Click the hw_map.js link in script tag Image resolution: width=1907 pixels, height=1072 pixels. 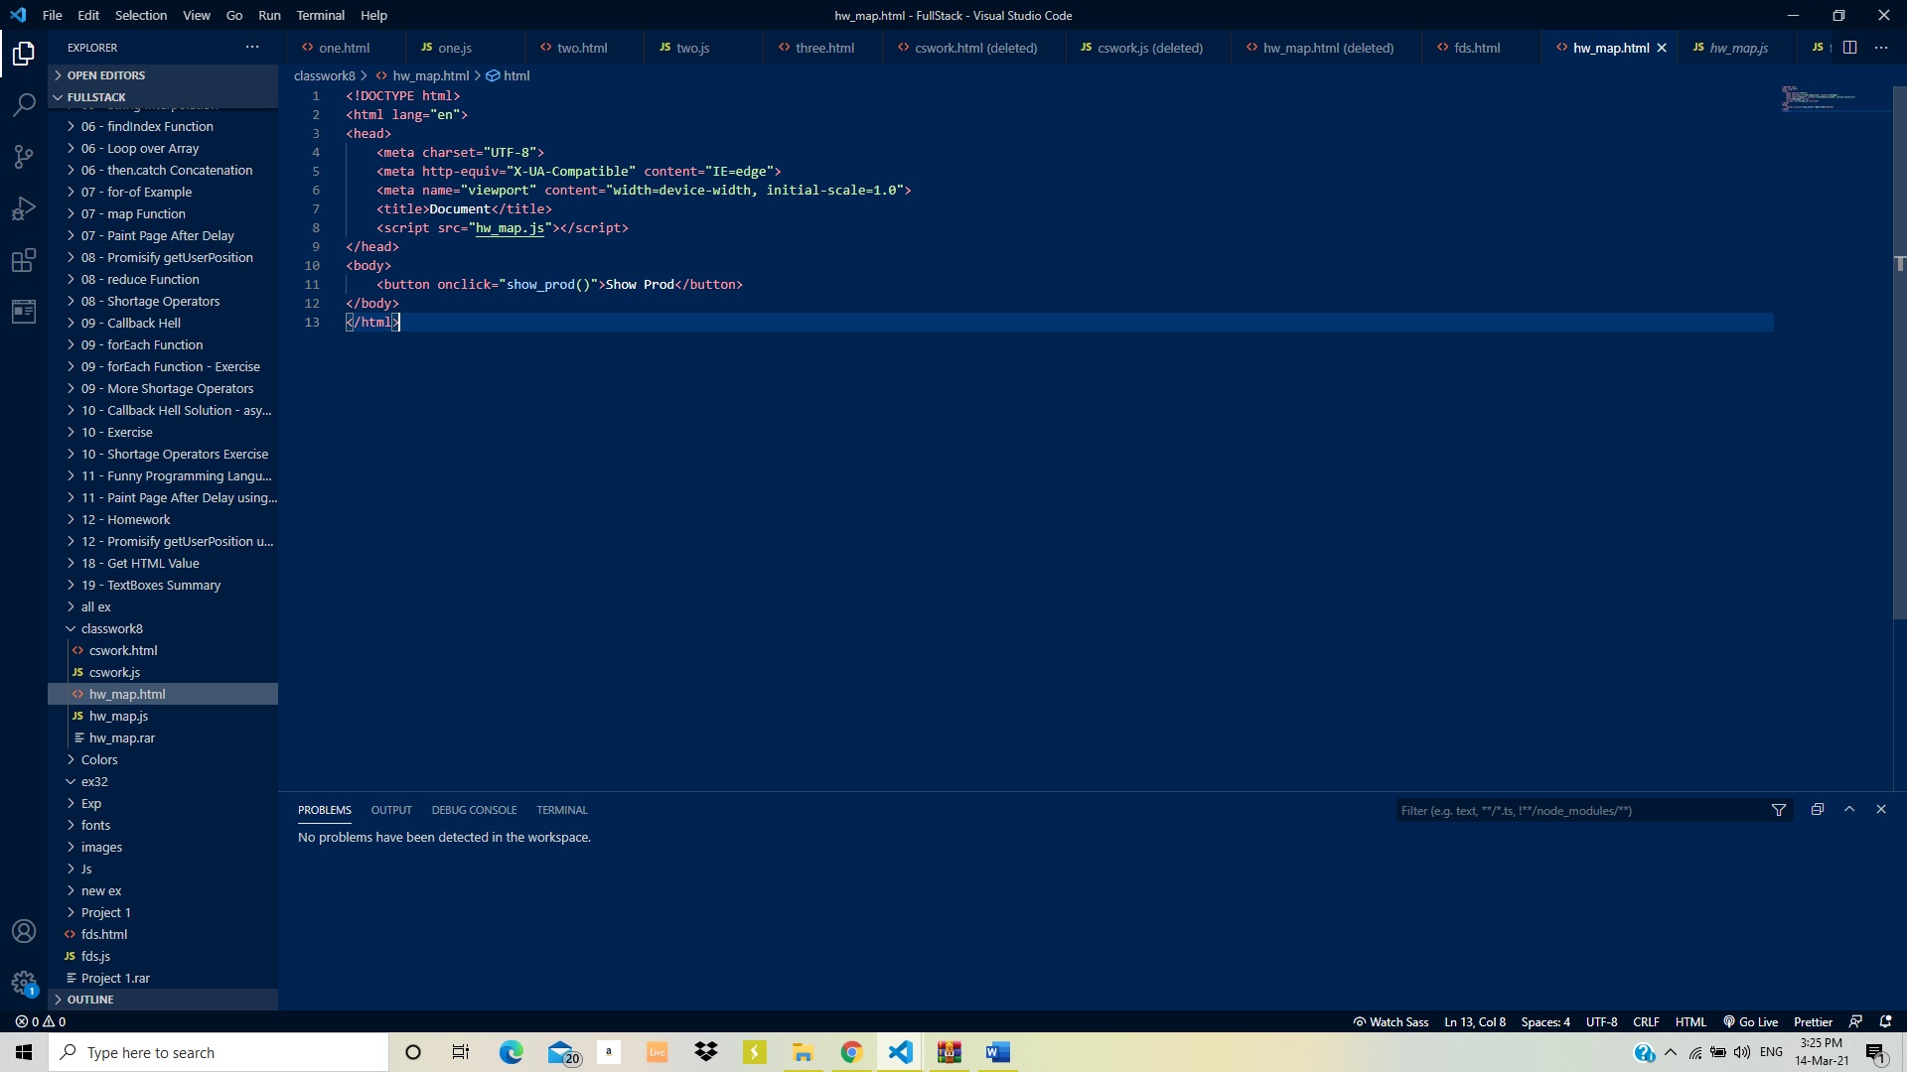(x=511, y=228)
